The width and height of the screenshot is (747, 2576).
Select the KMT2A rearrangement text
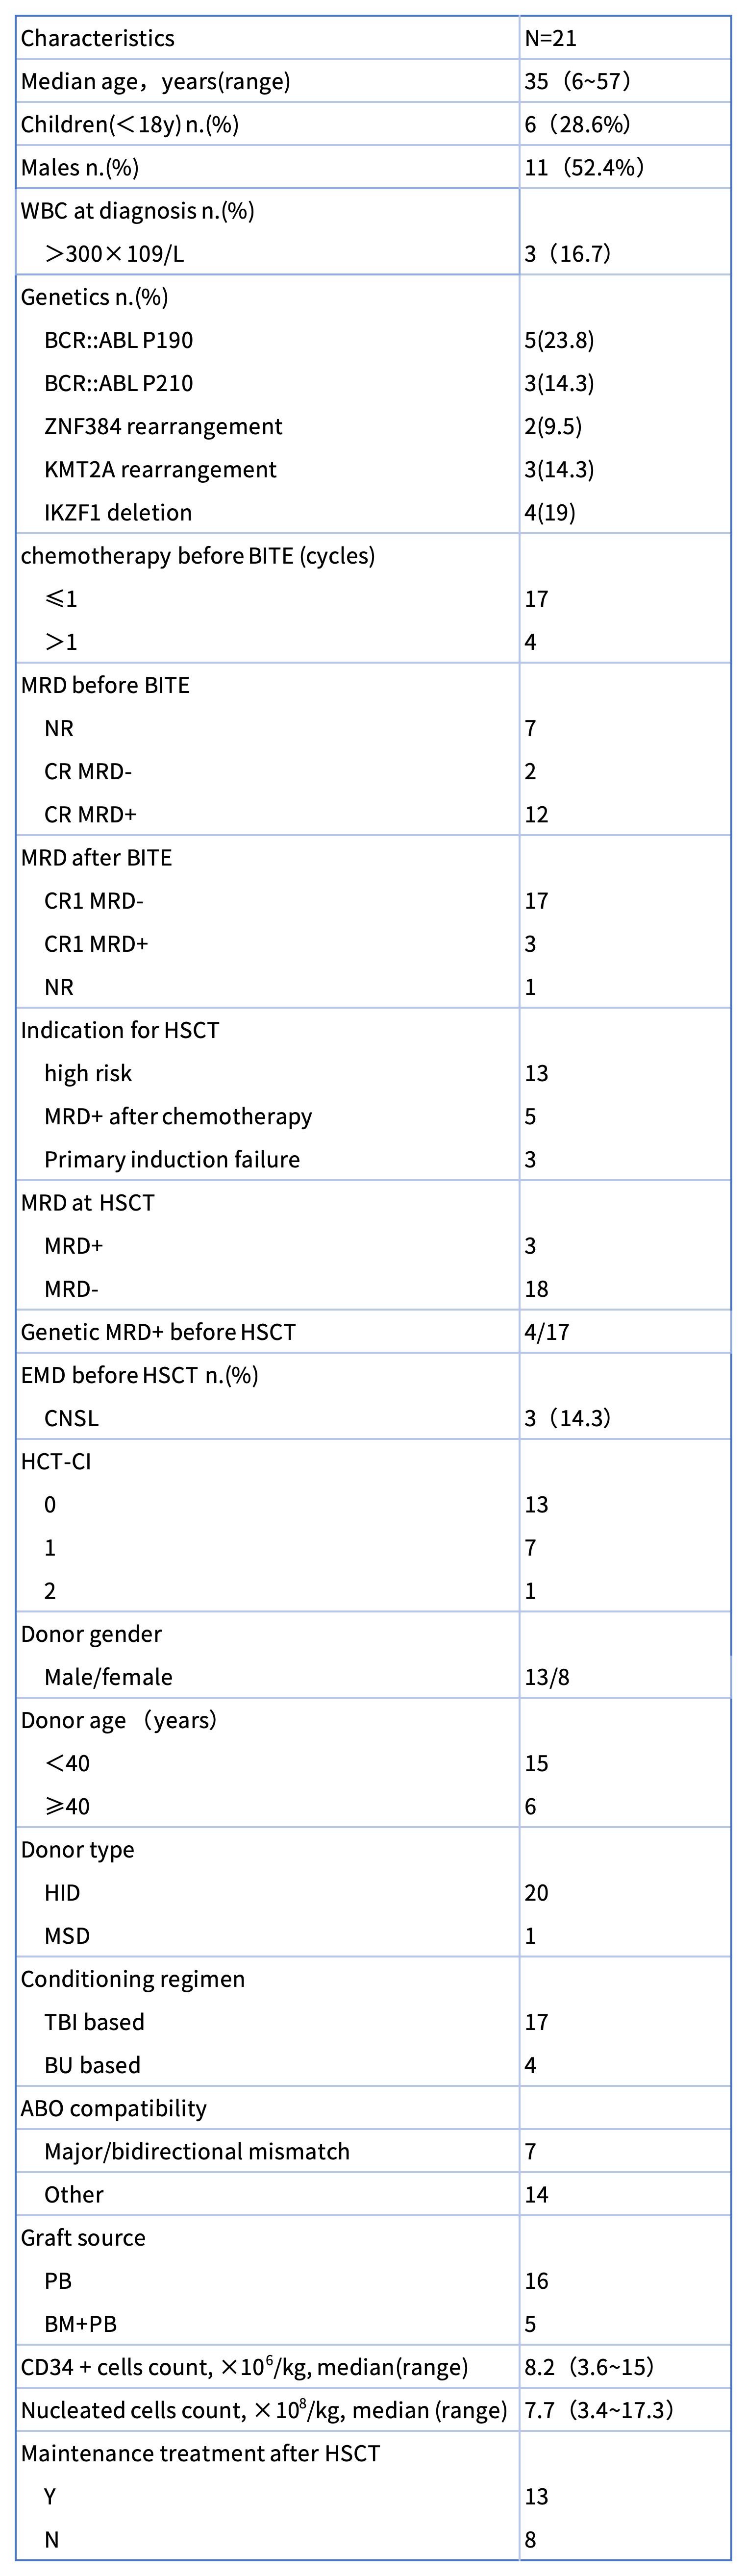[160, 470]
